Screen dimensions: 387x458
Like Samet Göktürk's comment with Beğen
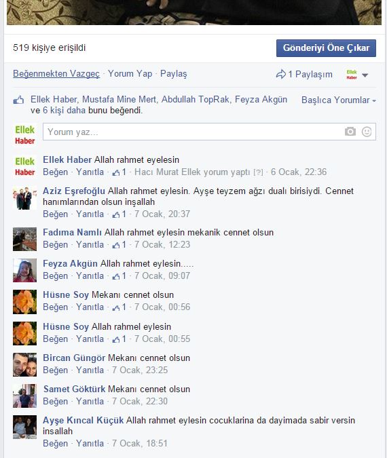point(55,401)
